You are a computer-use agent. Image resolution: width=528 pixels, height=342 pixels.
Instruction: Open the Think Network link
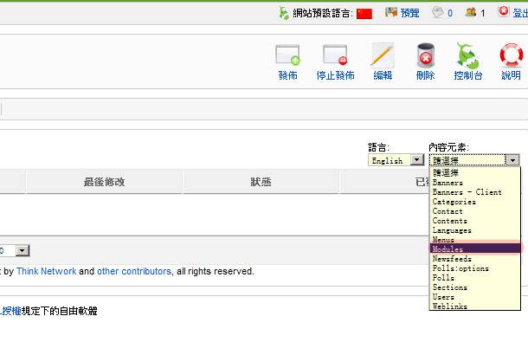coord(47,271)
